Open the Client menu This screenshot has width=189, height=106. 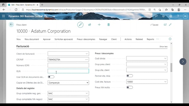pyautogui.click(x=114, y=39)
